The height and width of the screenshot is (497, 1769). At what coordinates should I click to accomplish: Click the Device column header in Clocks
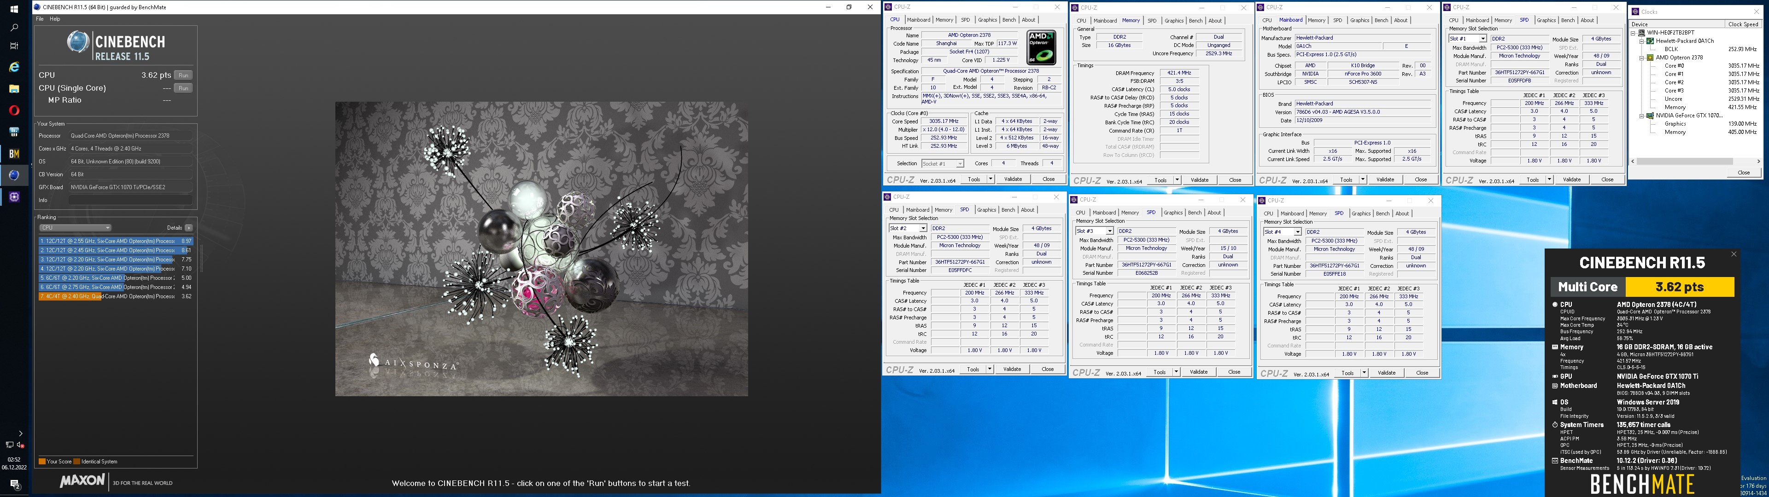[1677, 24]
